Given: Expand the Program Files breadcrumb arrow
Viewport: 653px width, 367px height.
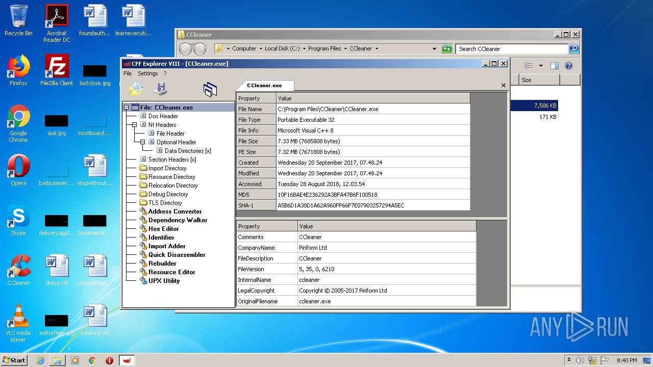Looking at the screenshot, I should click(344, 49).
